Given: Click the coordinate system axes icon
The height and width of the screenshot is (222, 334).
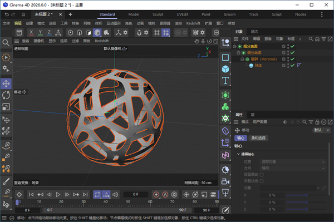Looking at the screenshot, I should click(119, 33).
